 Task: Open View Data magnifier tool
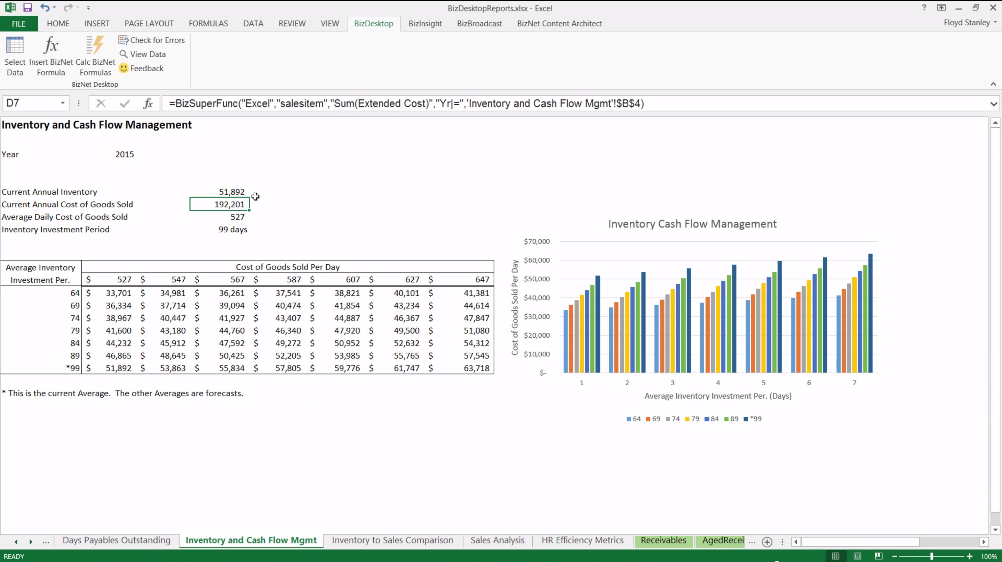[123, 54]
